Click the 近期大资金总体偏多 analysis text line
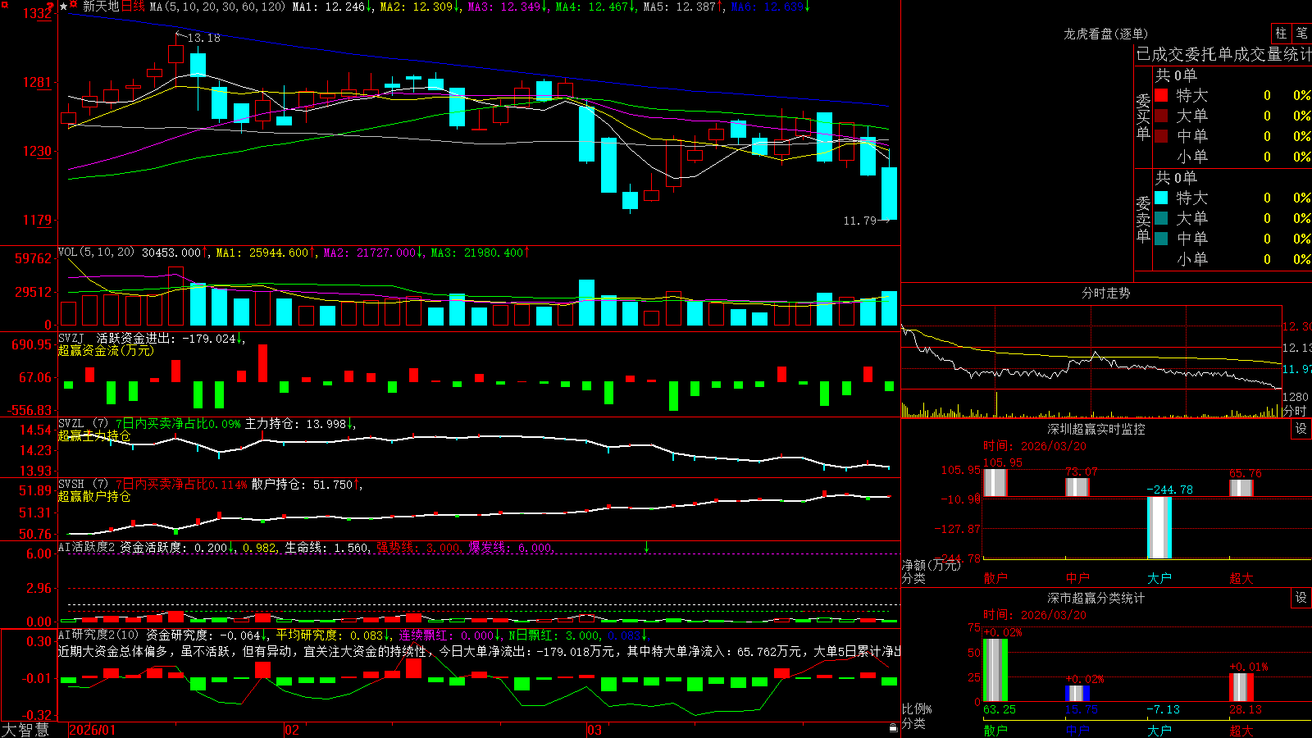This screenshot has height=738, width=1312. 479,651
